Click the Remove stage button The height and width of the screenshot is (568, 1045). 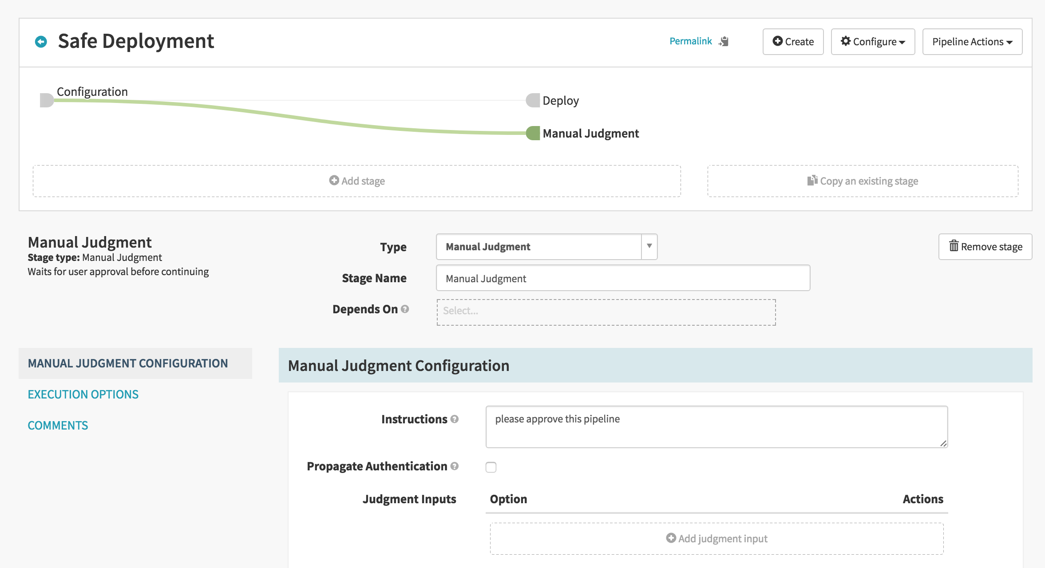click(x=985, y=247)
